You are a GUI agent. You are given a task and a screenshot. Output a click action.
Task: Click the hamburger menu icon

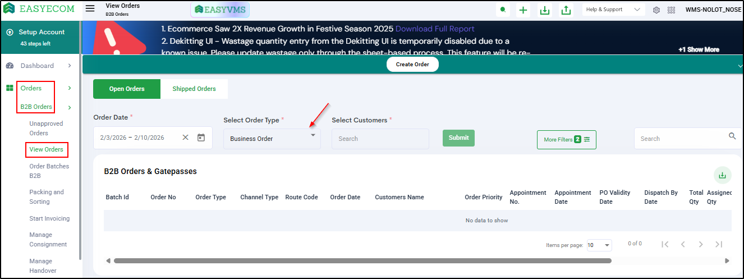click(x=90, y=8)
